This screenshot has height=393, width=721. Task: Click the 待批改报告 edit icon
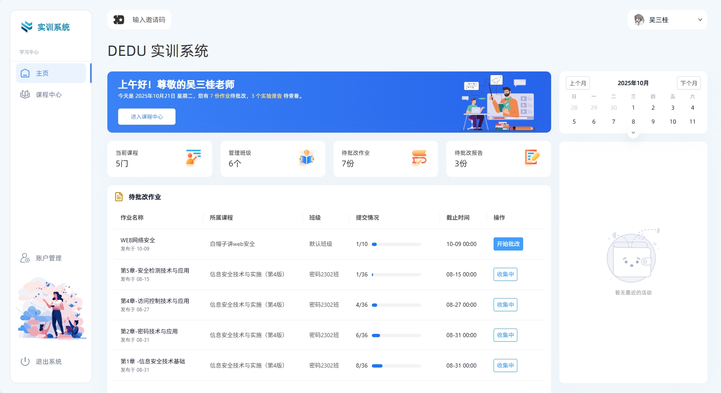click(532, 157)
